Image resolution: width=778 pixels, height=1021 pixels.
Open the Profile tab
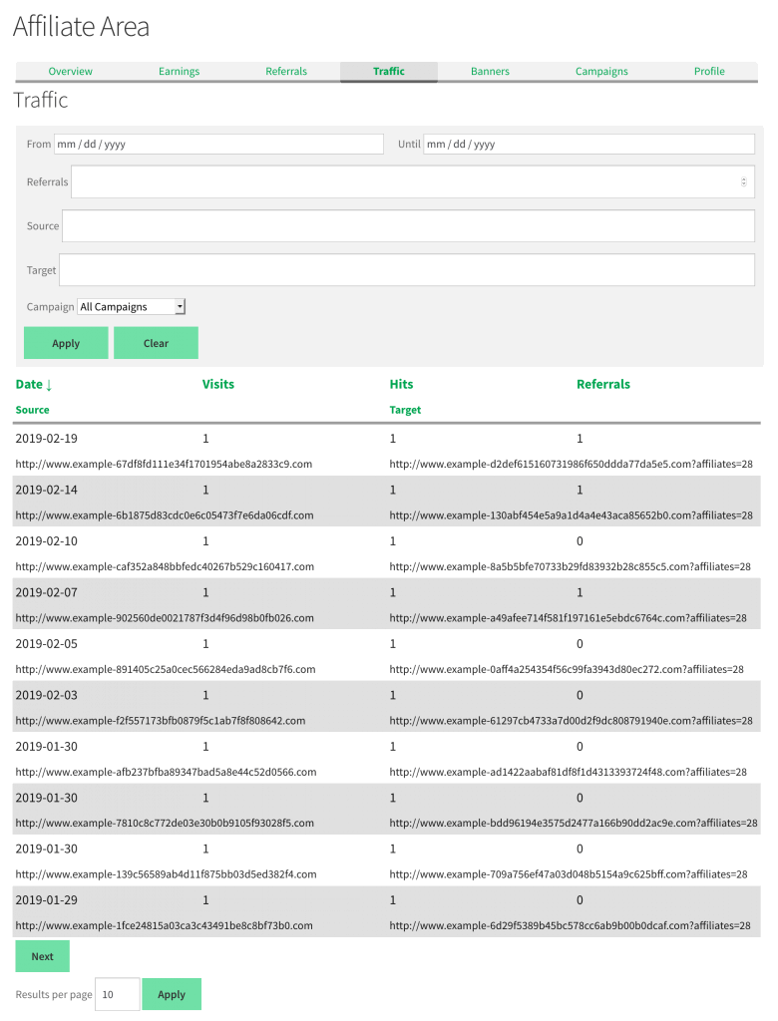click(x=709, y=71)
